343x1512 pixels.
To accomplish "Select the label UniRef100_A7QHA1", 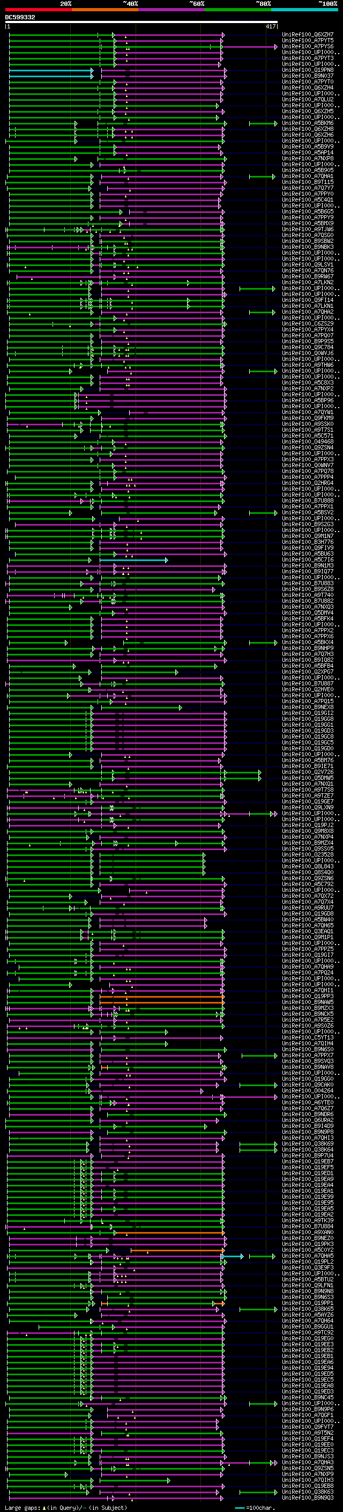I will point(308,176).
